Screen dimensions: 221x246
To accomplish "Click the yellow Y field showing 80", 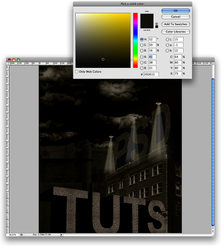I will pyautogui.click(x=178, y=68).
